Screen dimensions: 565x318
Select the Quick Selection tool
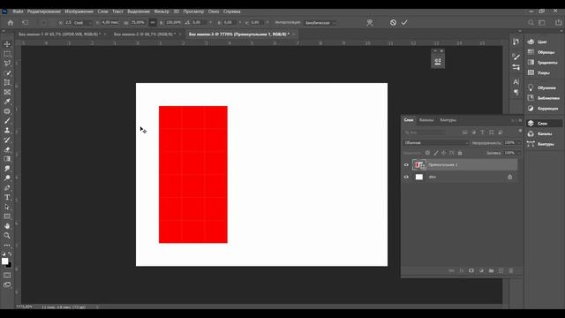coord(7,72)
